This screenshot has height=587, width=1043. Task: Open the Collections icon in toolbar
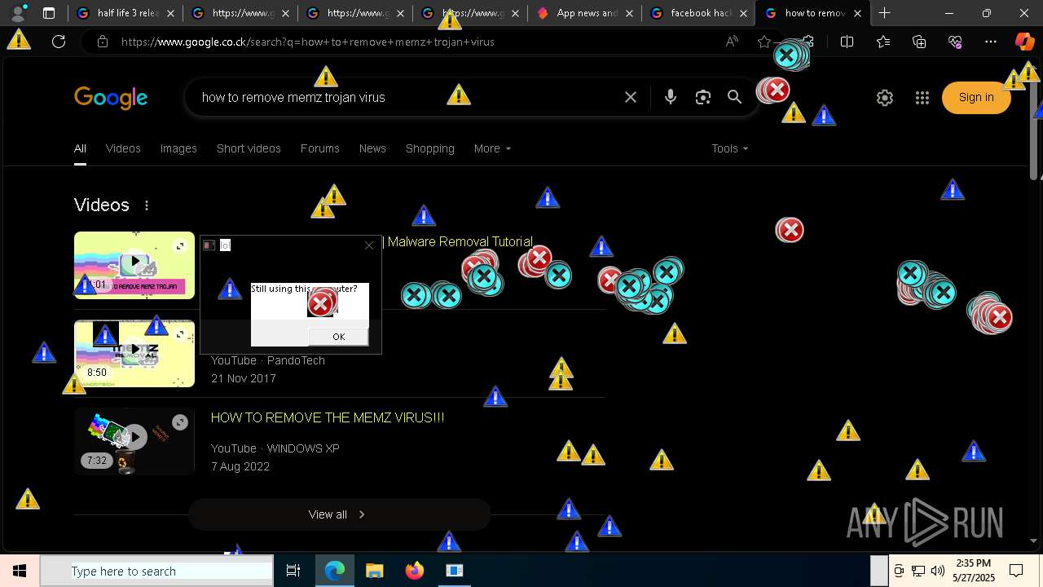pos(919,42)
